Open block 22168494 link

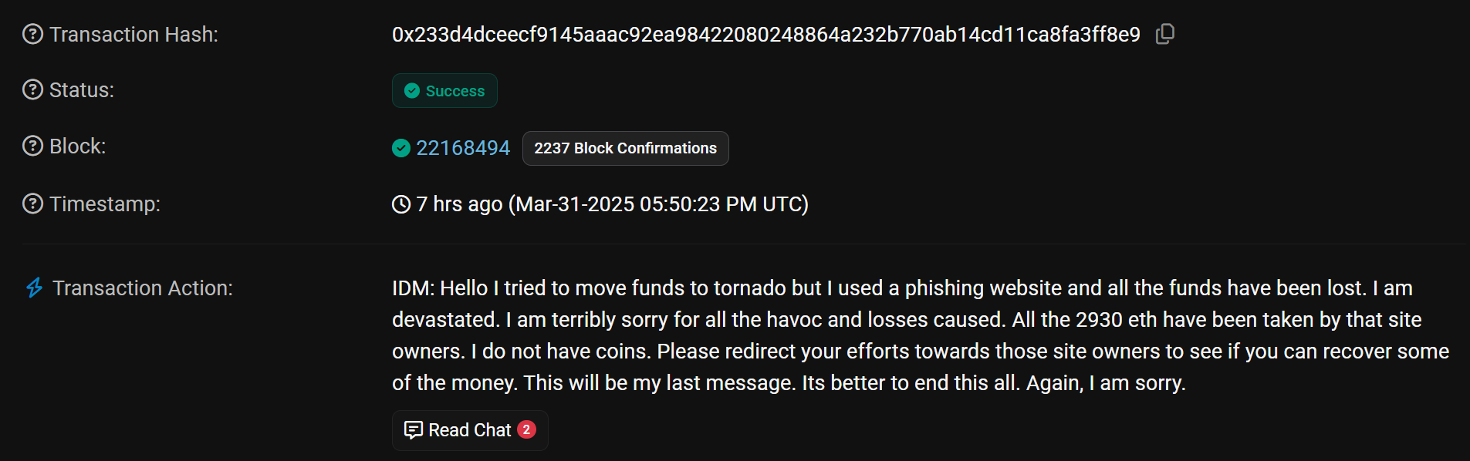(x=463, y=148)
